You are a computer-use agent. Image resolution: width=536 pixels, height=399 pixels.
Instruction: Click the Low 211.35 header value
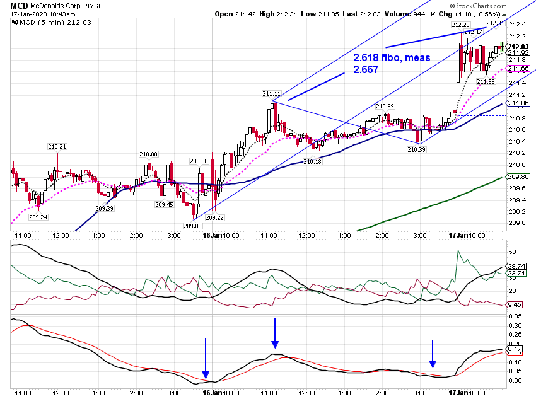click(320, 14)
